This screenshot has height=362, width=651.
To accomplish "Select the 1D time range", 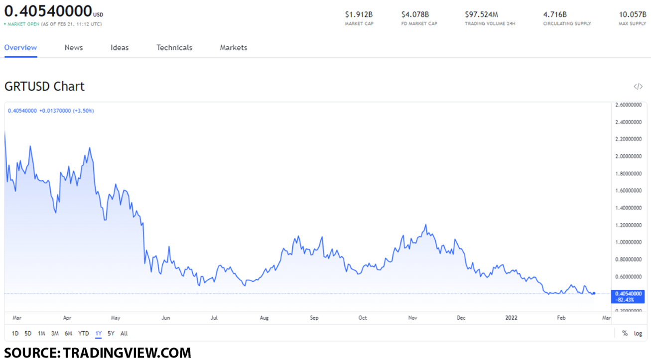I will 15,334.
